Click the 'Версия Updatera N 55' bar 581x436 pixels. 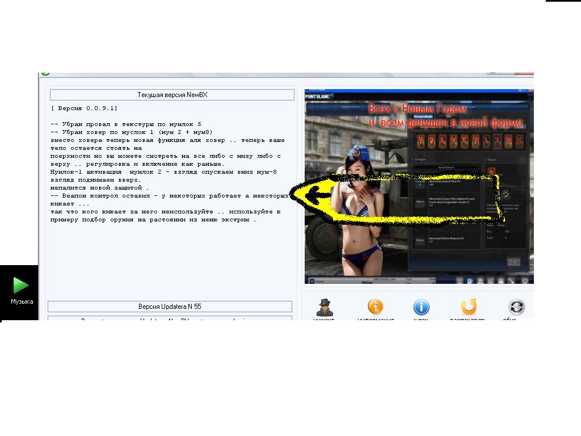click(x=170, y=307)
